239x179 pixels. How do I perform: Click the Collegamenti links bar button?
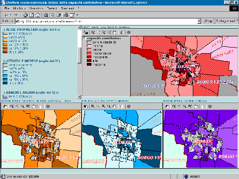coord(226,21)
